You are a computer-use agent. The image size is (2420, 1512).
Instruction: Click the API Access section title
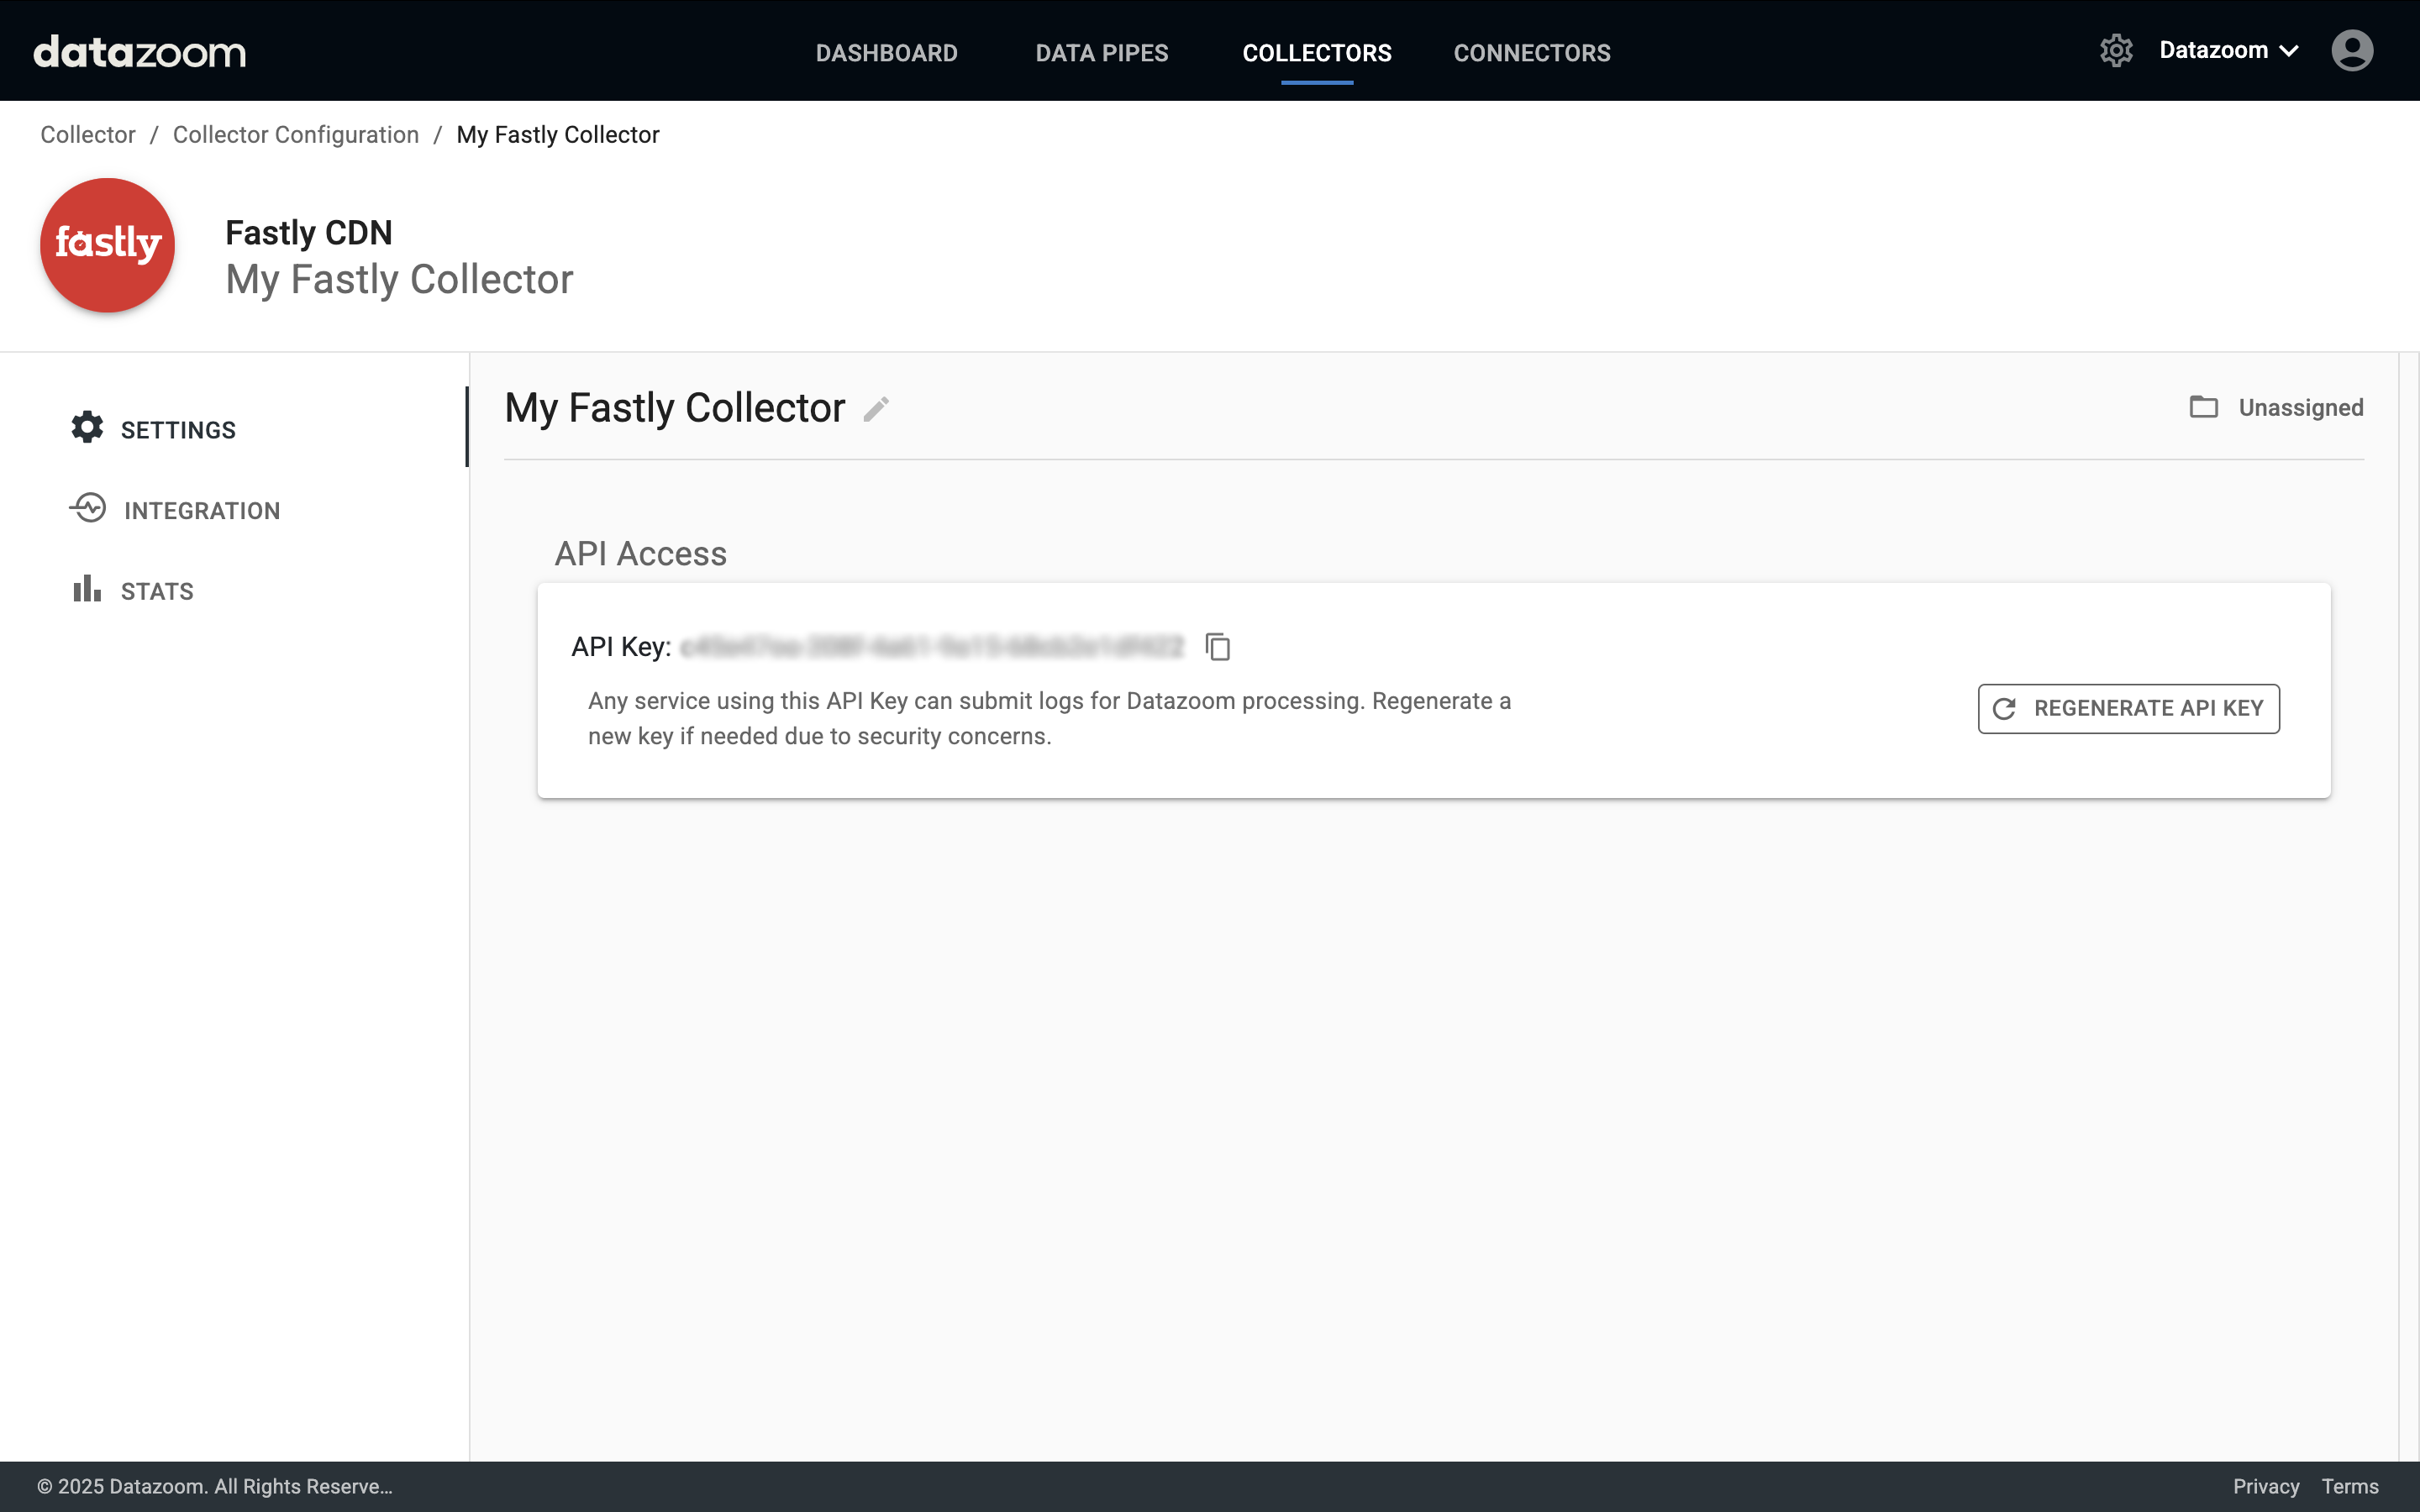641,554
